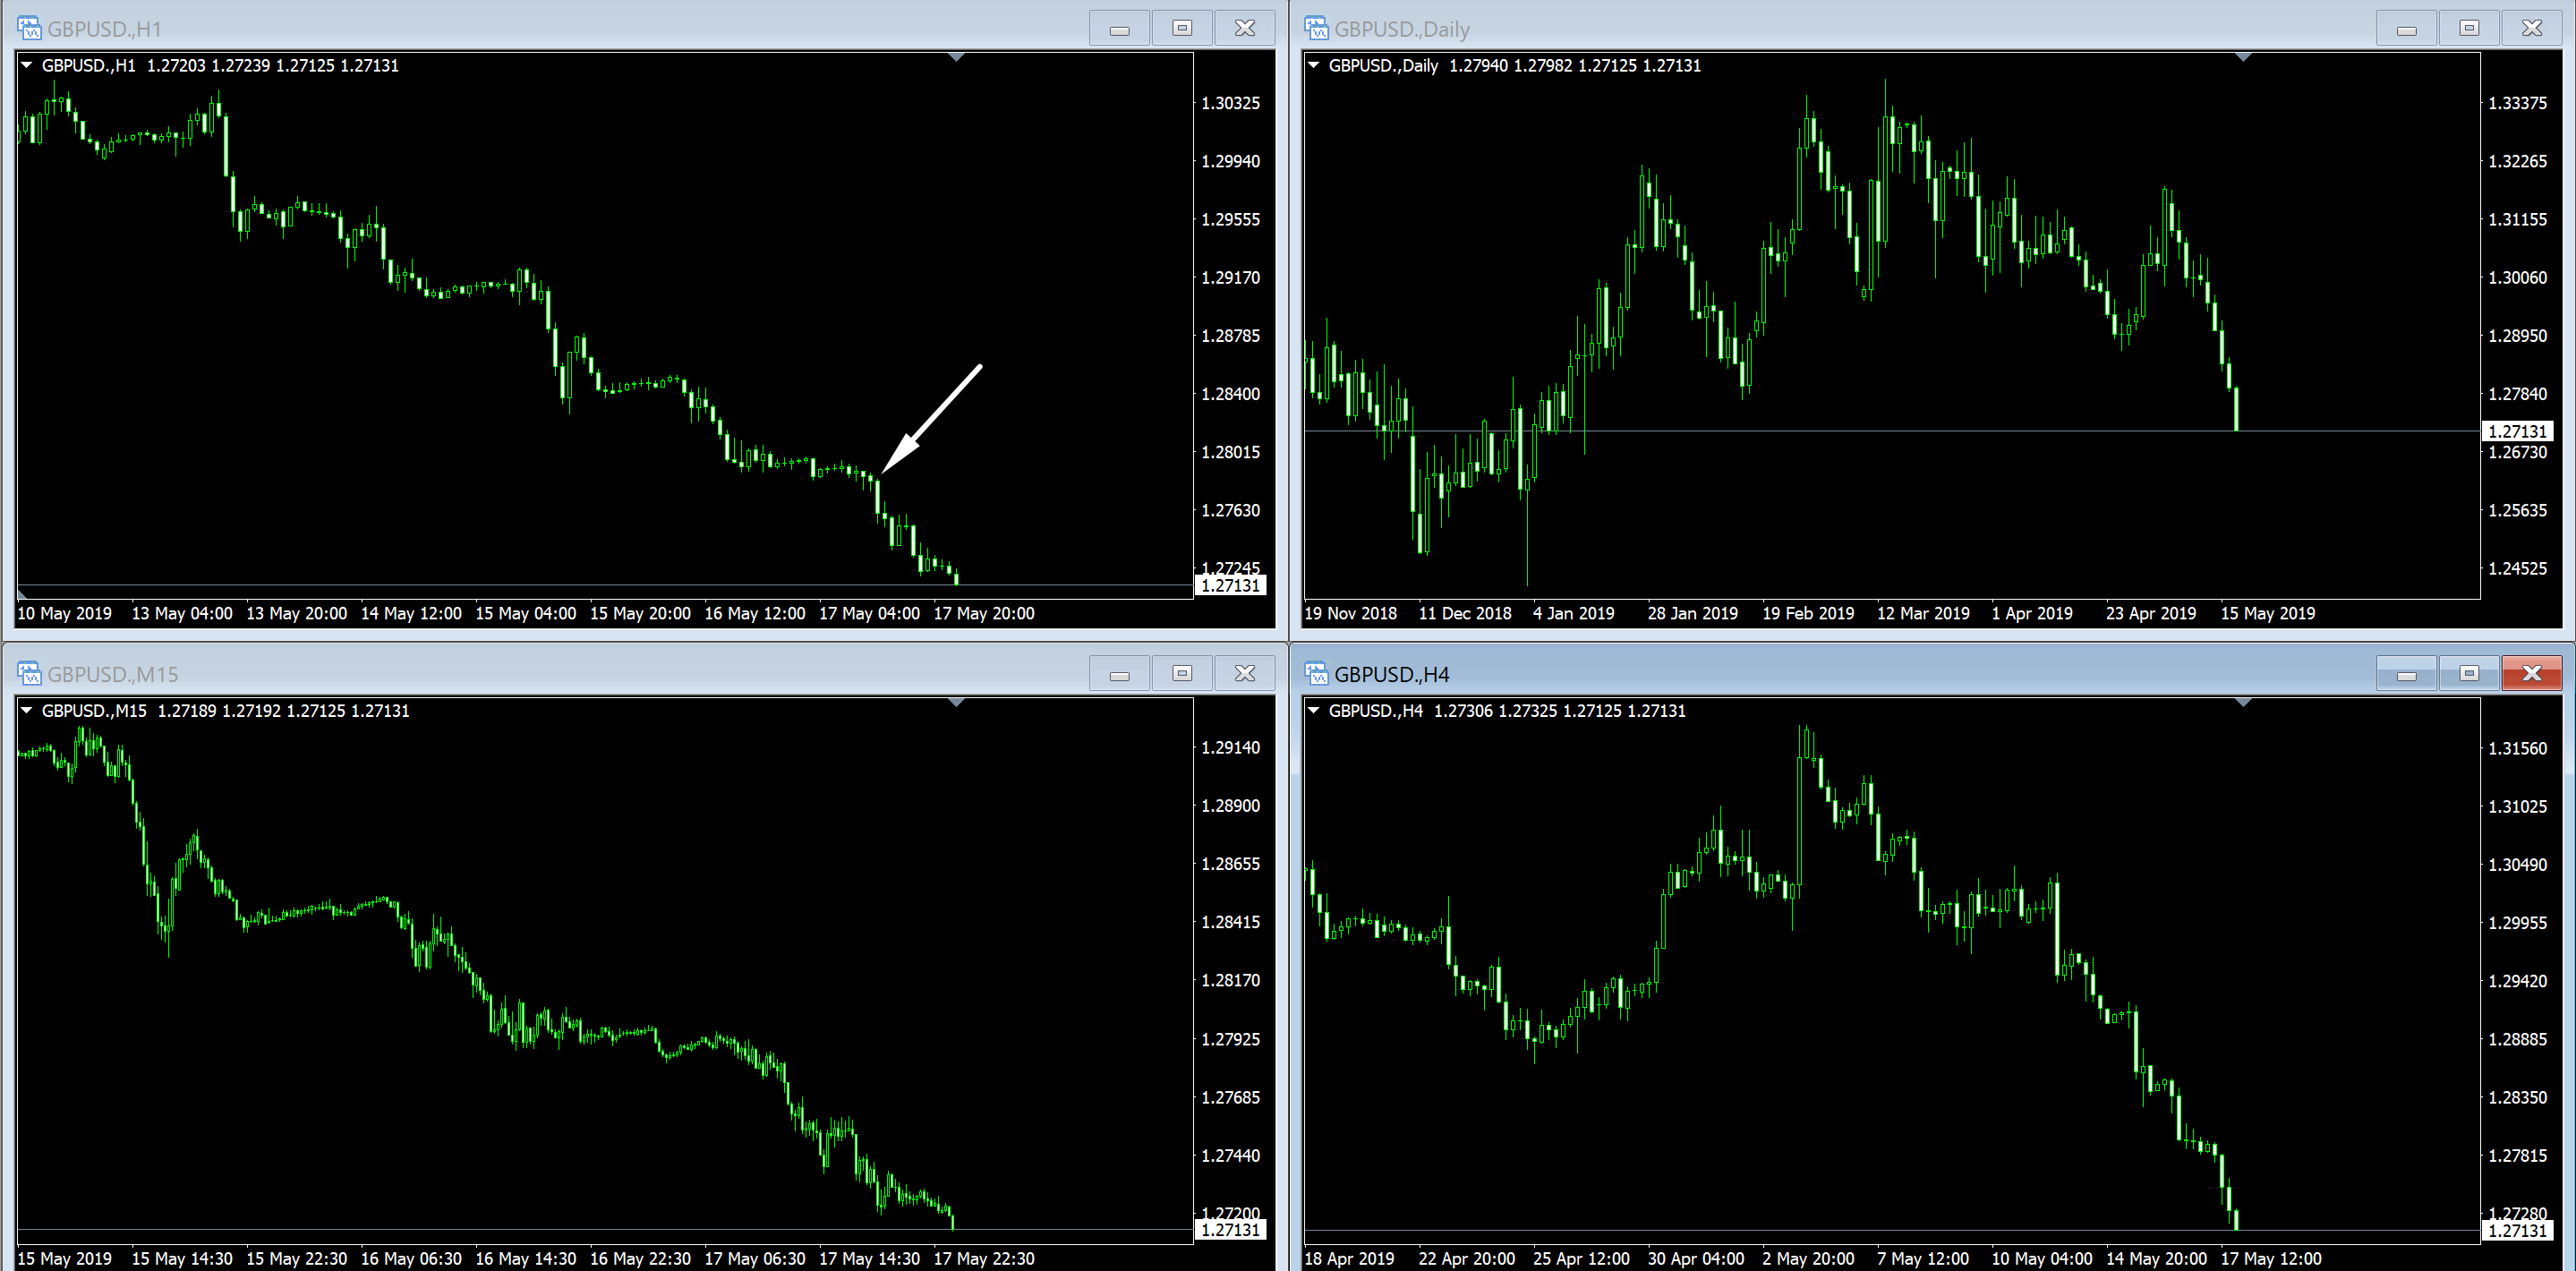Expand the triangle beside GBPUSD.,Daily label
The width and height of the screenshot is (2576, 1271).
[1314, 65]
